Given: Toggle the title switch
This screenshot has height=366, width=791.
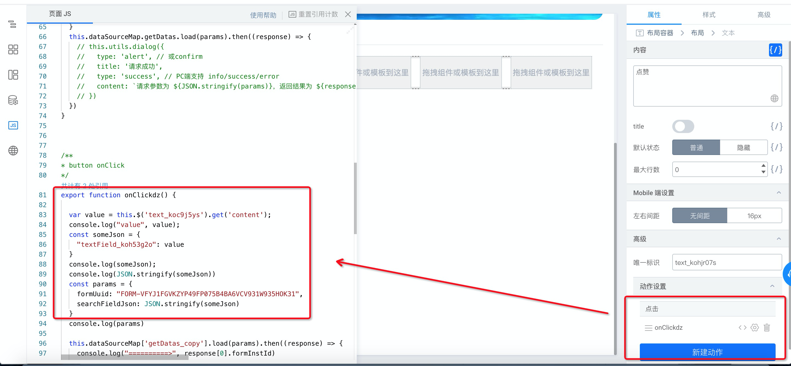Looking at the screenshot, I should (x=683, y=126).
